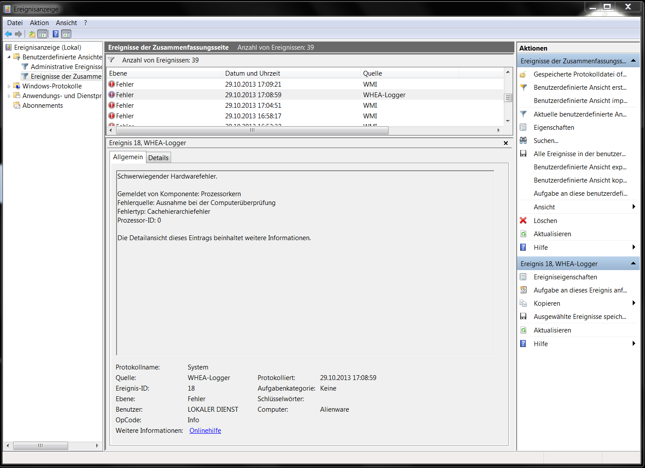The image size is (645, 468).
Task: Collapse the Benutzerdefinierte Ansichten tree node
Action: [9, 57]
